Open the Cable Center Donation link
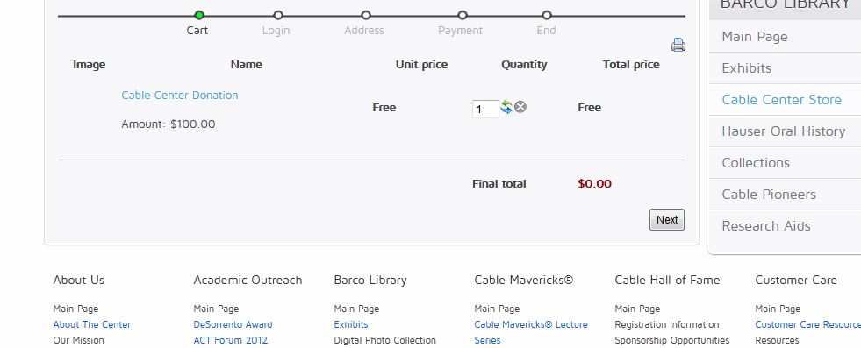This screenshot has width=861, height=348. point(180,95)
